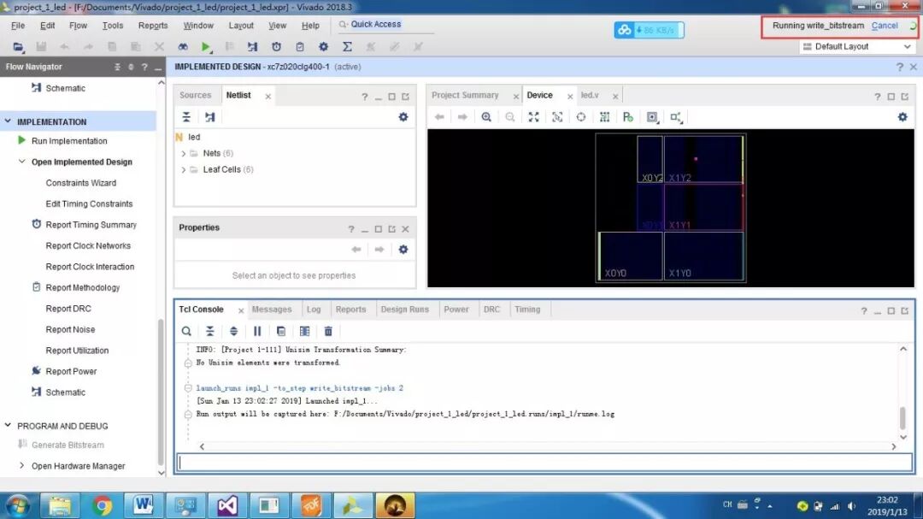This screenshot has height=519, width=923.
Task: Open the Flow menu
Action: coord(78,26)
